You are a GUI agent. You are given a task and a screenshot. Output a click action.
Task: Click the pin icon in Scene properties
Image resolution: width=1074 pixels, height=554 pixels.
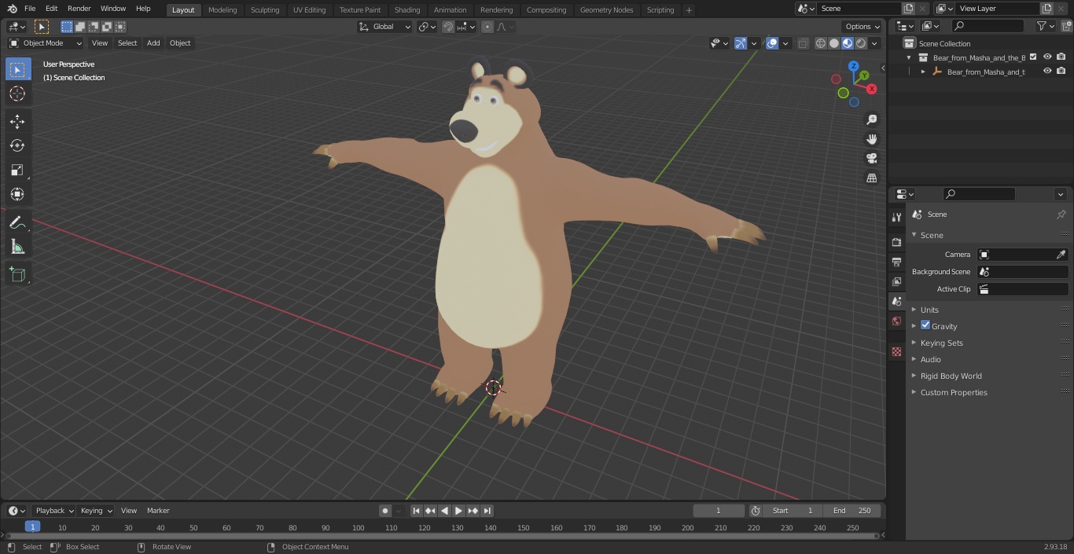[x=1061, y=215]
